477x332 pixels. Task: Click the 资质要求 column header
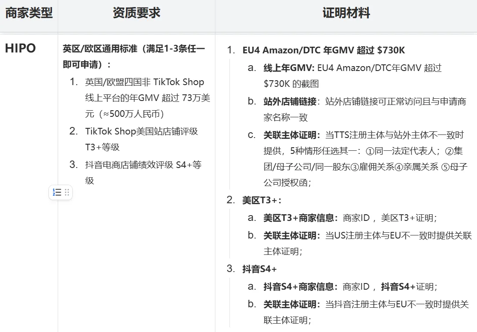click(136, 13)
